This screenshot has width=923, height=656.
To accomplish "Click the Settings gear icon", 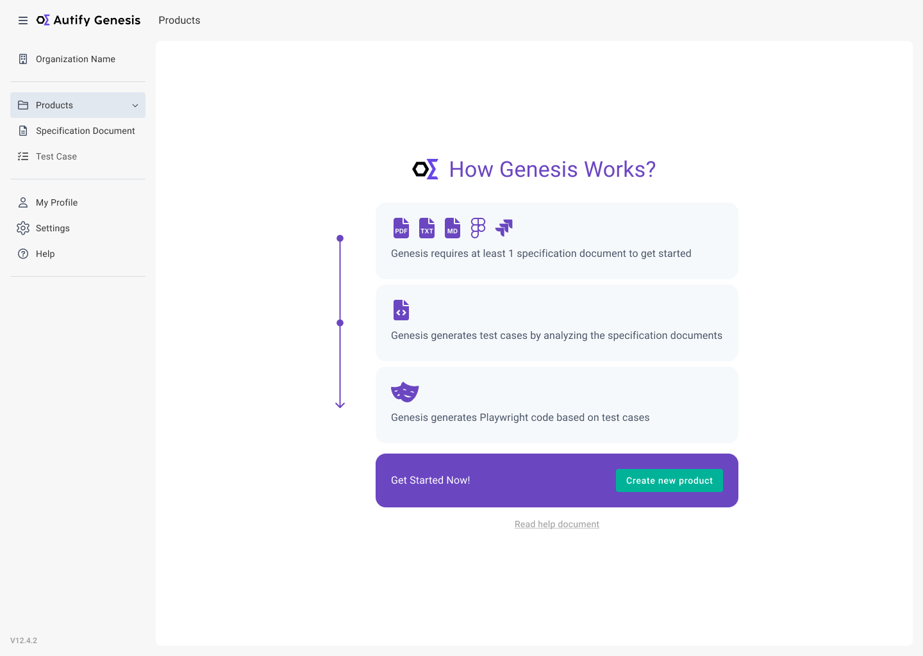I will point(23,228).
